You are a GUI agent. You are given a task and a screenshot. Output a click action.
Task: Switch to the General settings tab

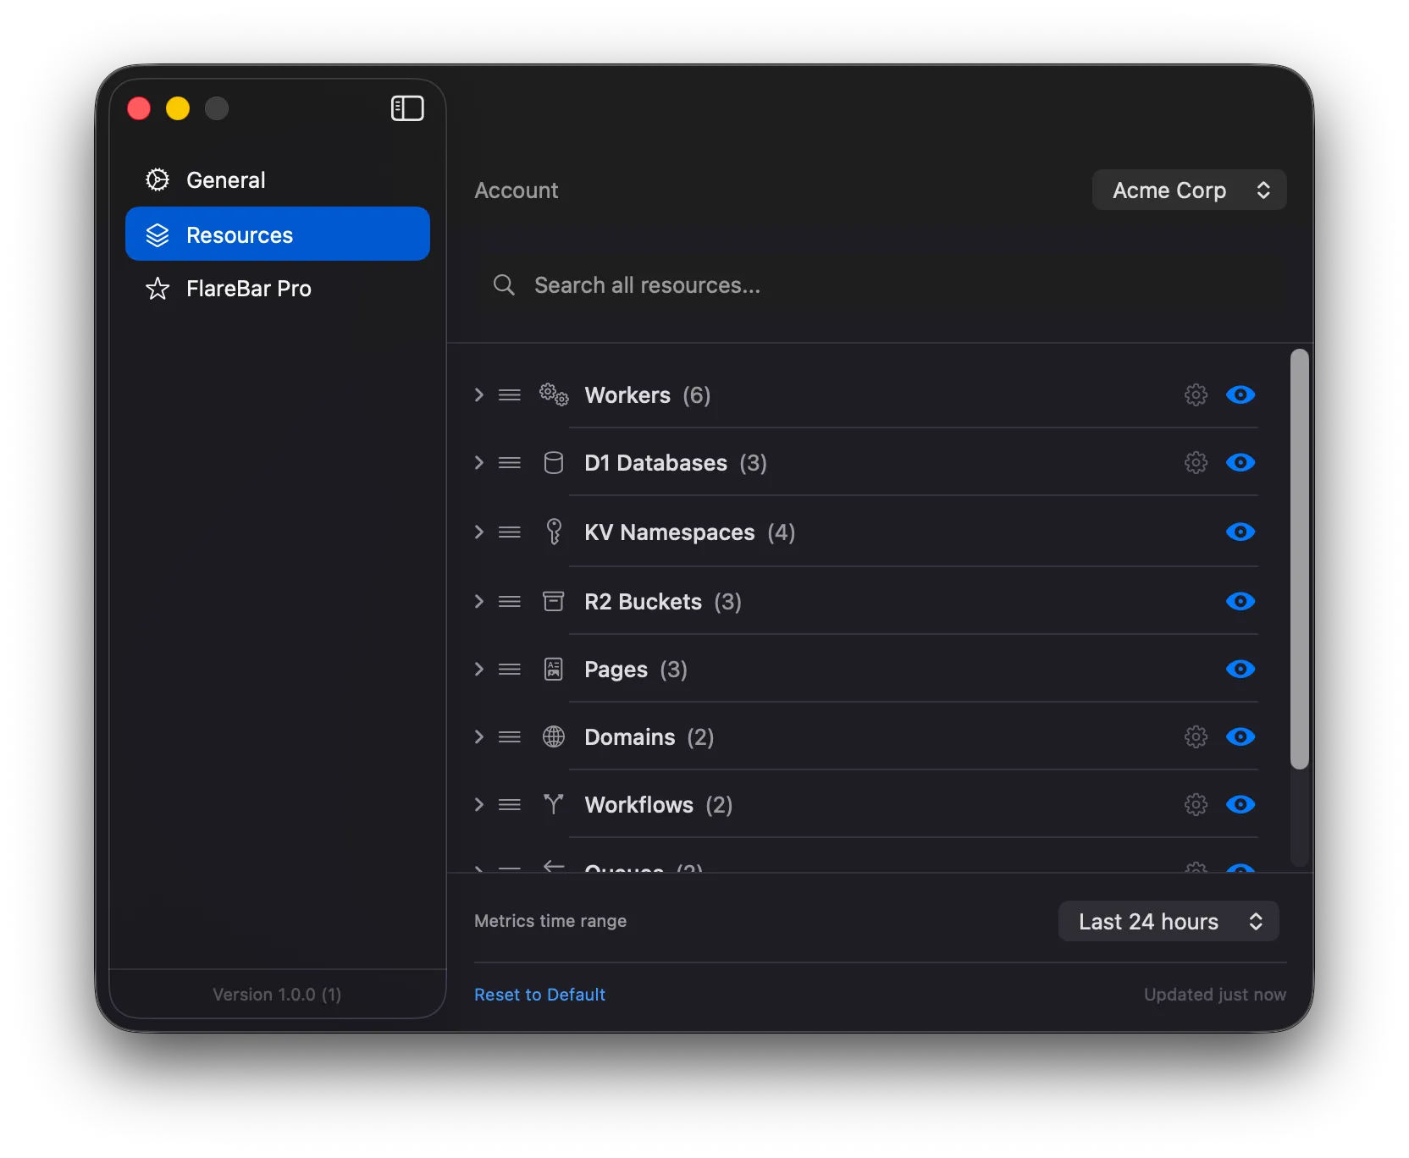225,179
